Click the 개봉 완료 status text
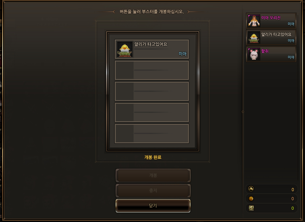 pos(153,157)
